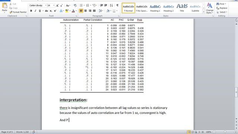Adjust the zoom slider handle
The width and height of the screenshot is (238, 134).
pos(225,132)
